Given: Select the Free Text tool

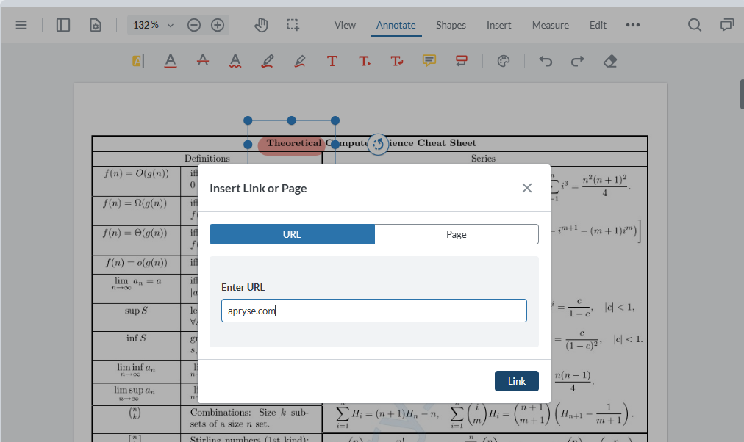Looking at the screenshot, I should click(332, 61).
